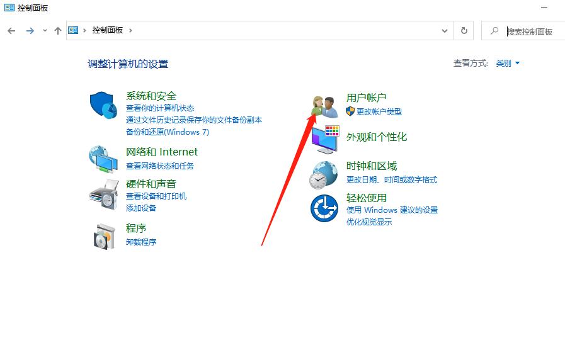Click 更改帐户类型 link

pos(379,111)
